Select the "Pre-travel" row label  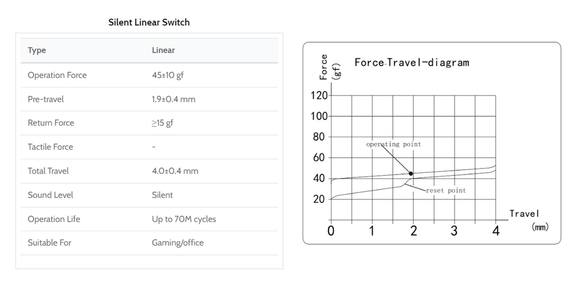[46, 99]
